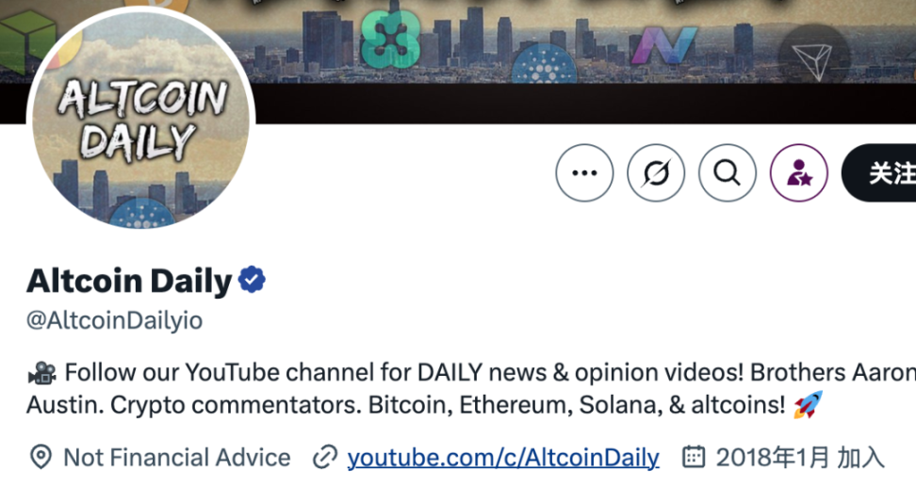Click the 2018年1月 加入 join date
Image resolution: width=916 pixels, height=487 pixels.
coord(800,457)
